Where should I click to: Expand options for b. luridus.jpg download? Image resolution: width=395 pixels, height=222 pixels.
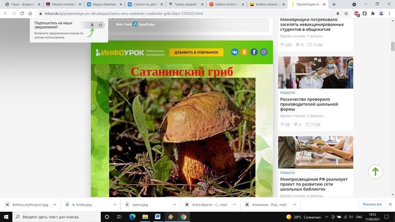[115, 204]
